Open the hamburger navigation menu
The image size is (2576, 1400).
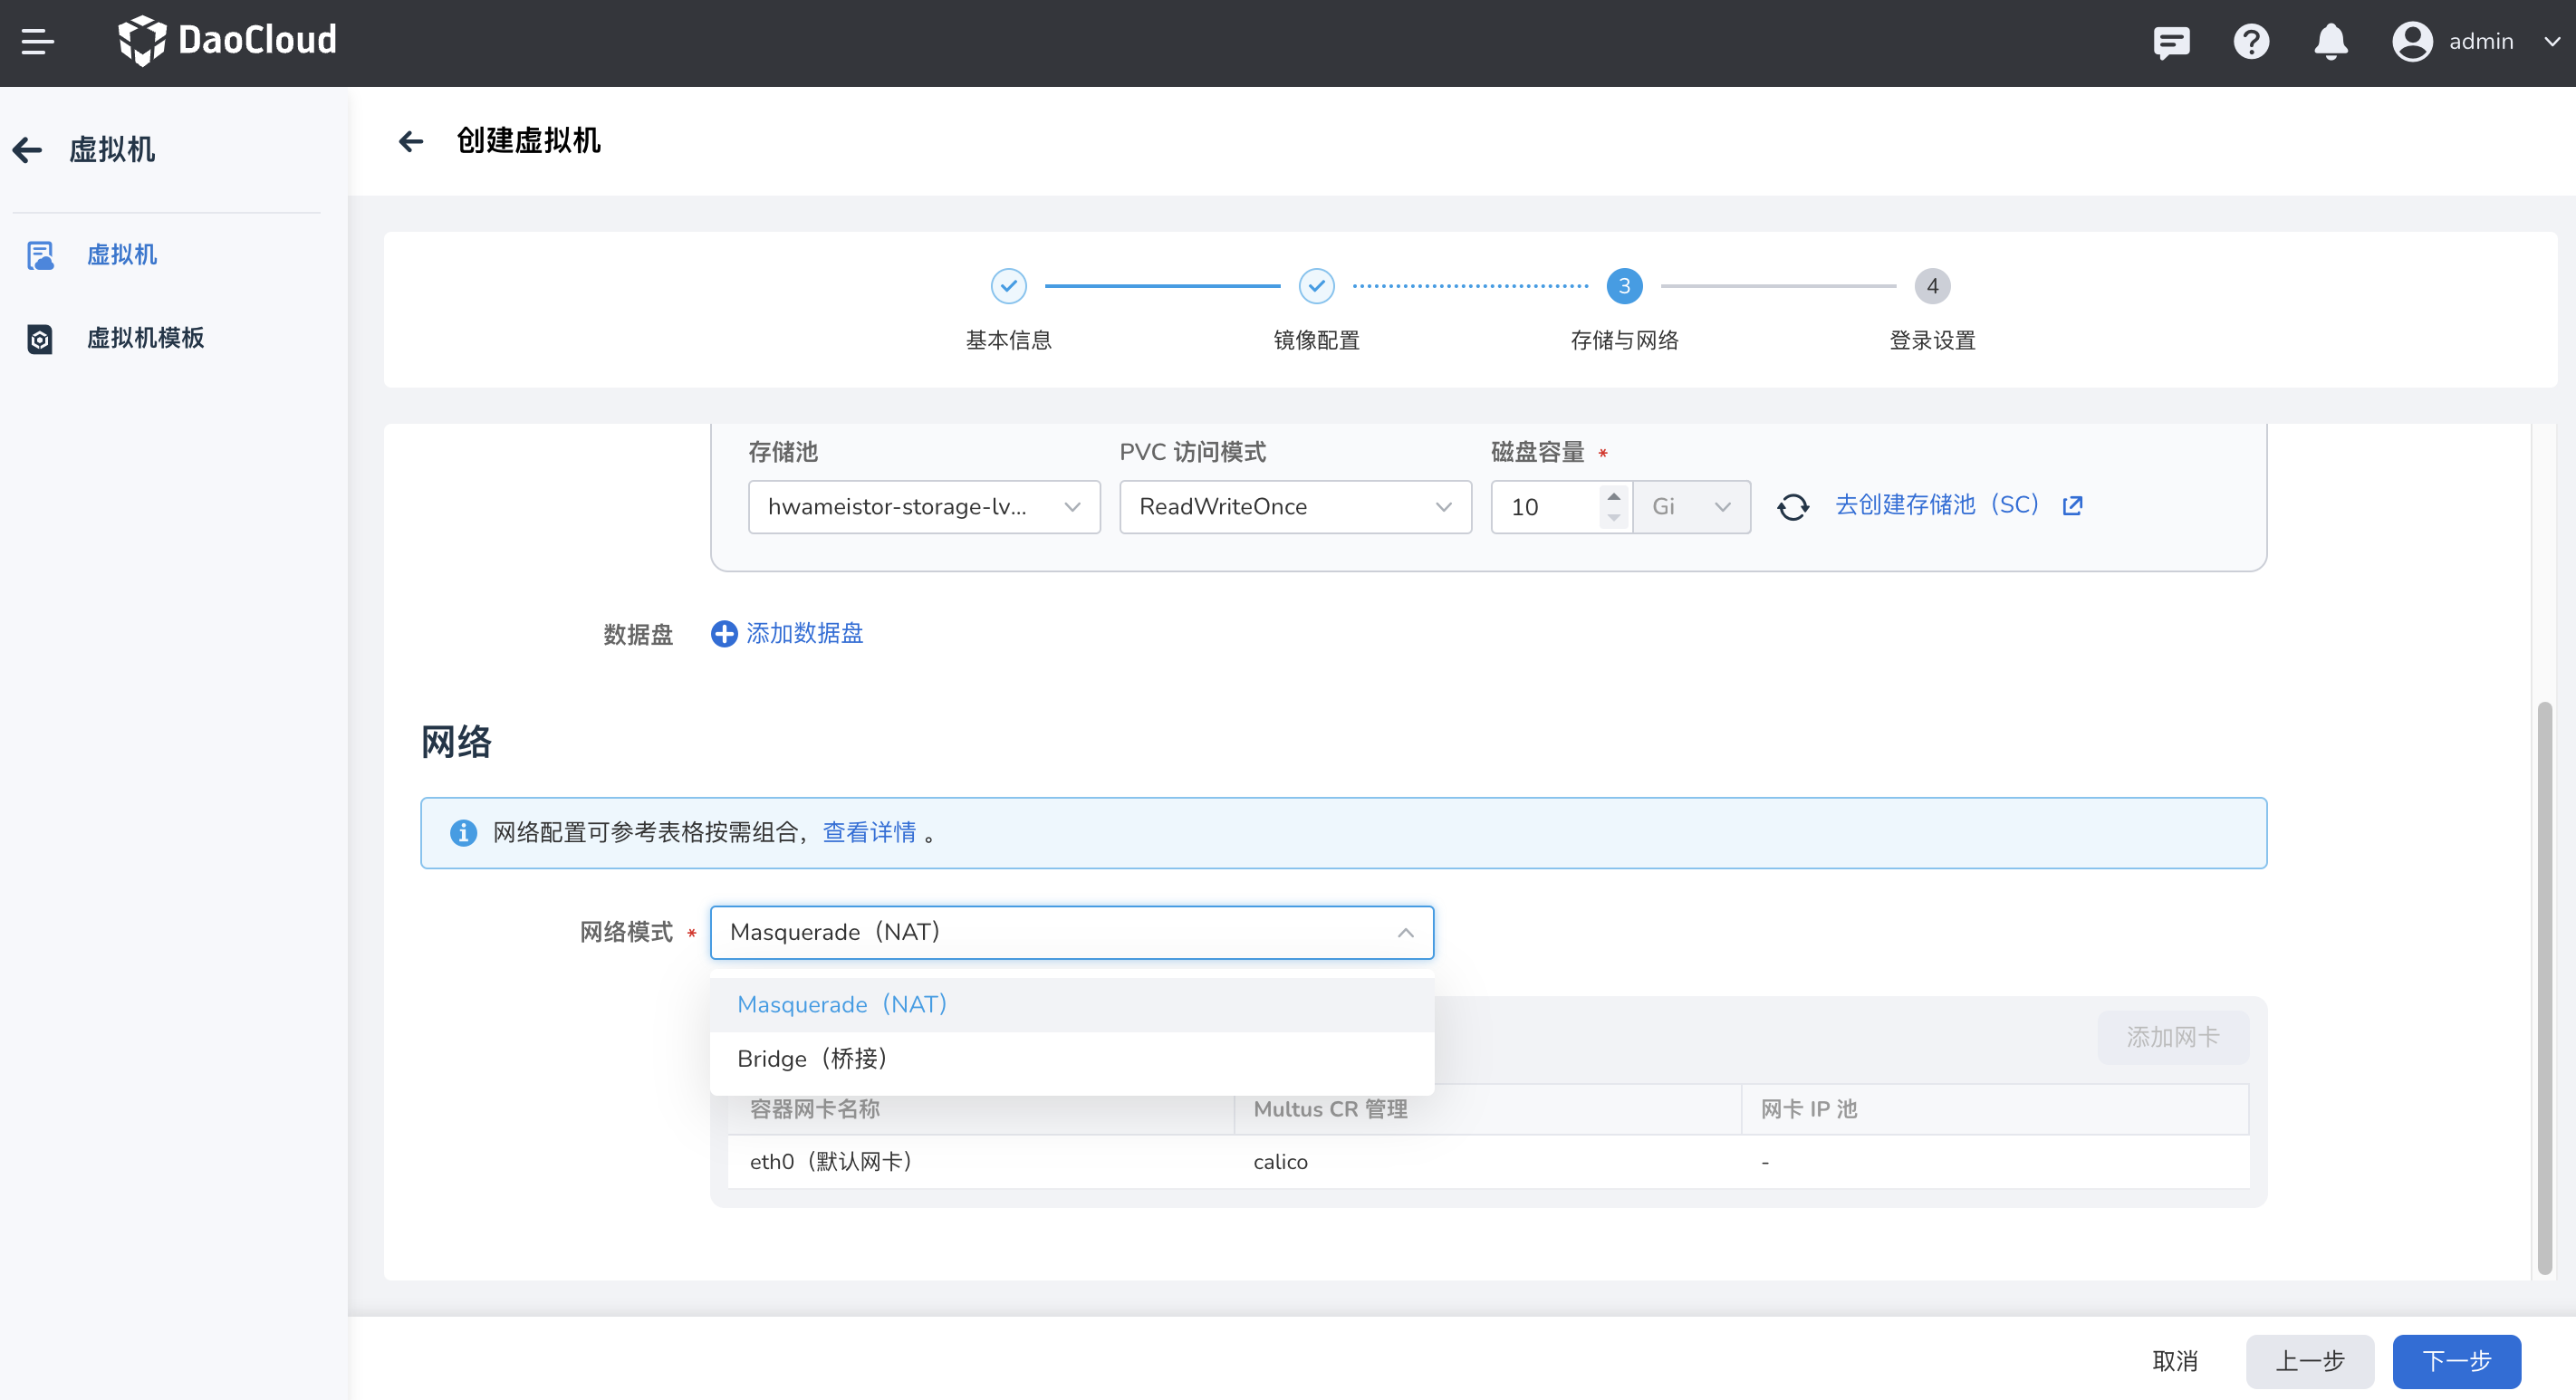point(39,42)
